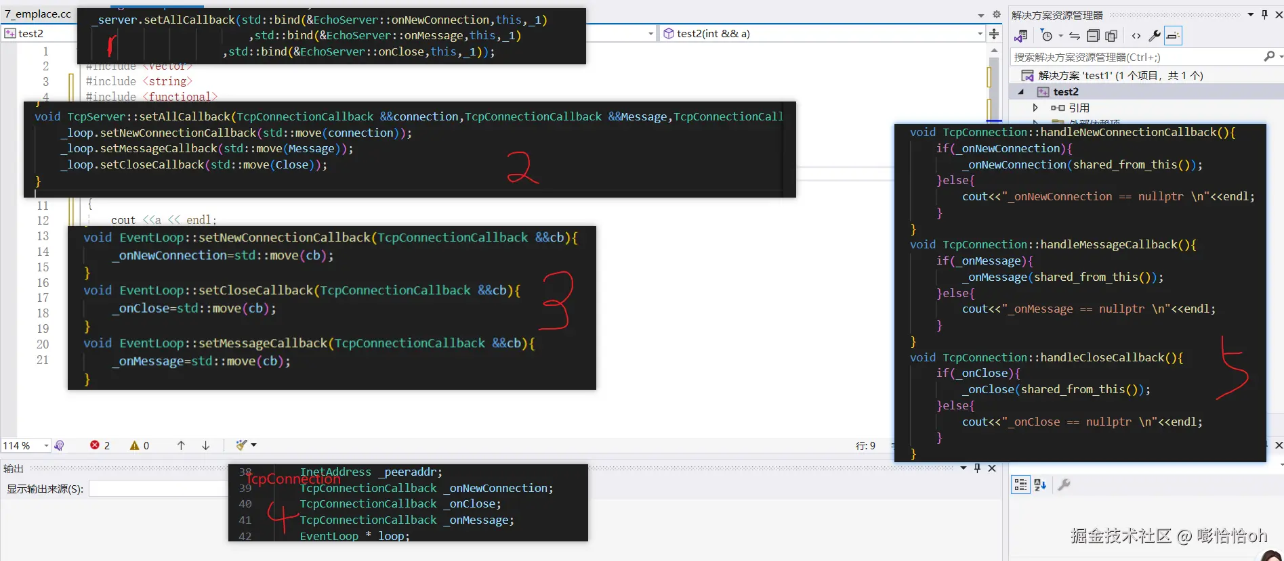Pin the Solution Explorer panel
Screen dimensions: 1284x561
coord(1264,14)
